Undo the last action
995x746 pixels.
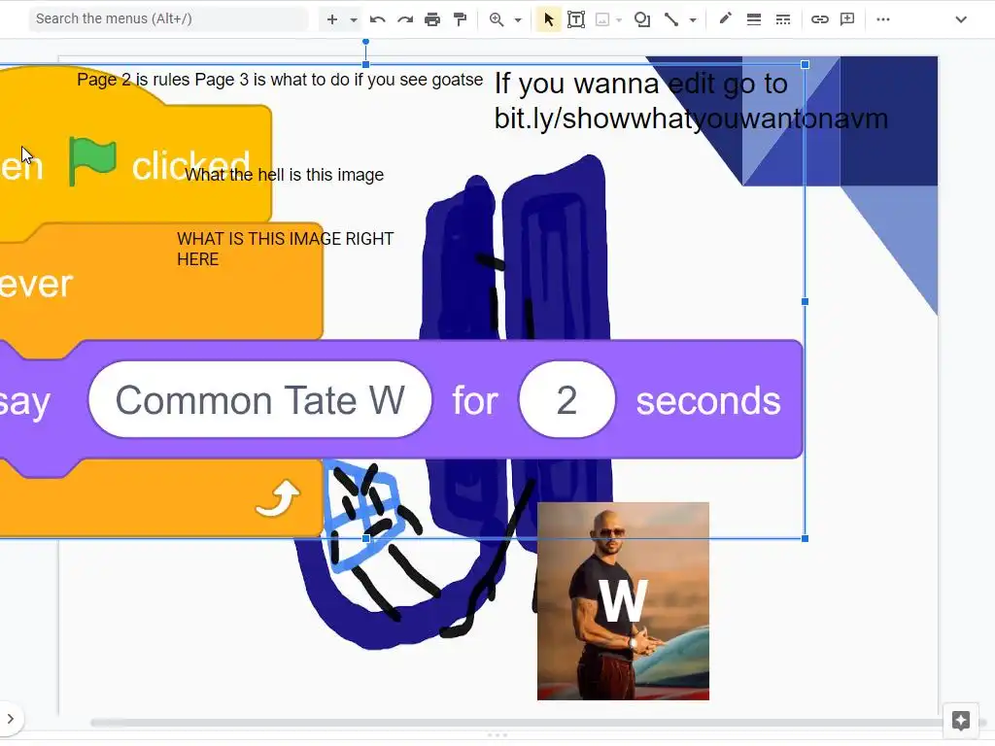(x=378, y=19)
